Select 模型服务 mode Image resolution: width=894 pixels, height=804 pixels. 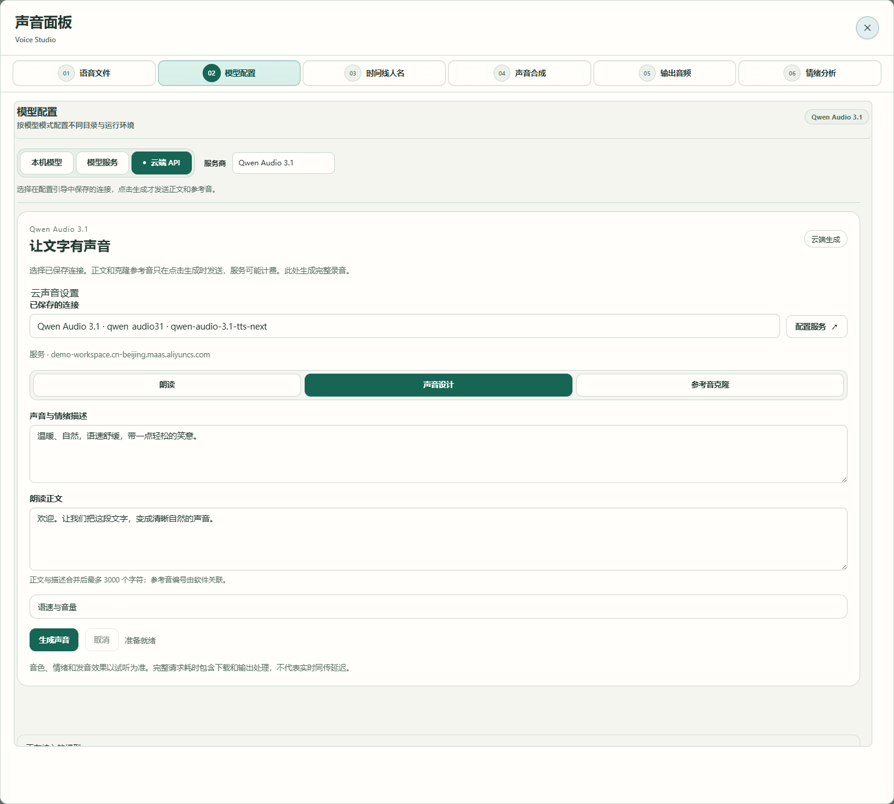[103, 163]
